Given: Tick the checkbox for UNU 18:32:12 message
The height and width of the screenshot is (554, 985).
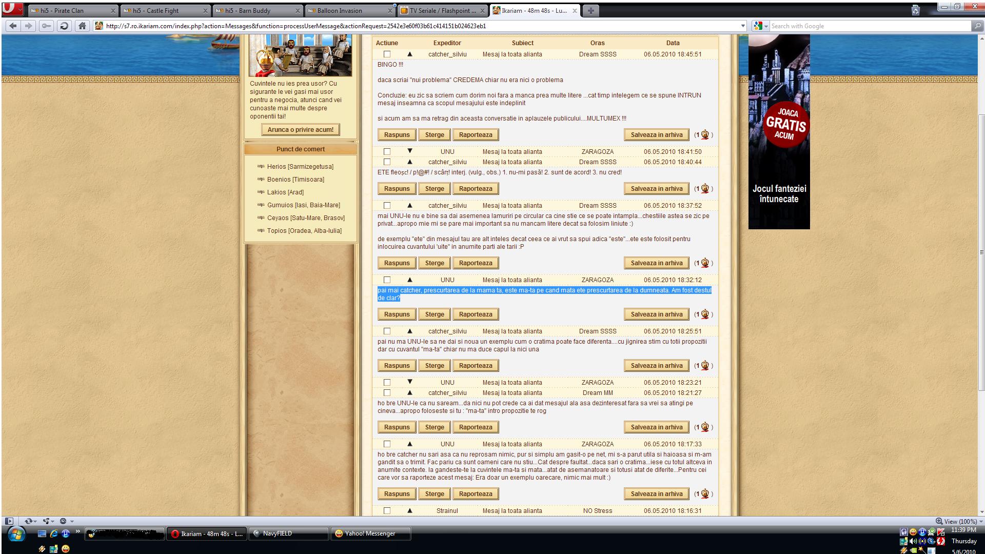Looking at the screenshot, I should tap(387, 280).
